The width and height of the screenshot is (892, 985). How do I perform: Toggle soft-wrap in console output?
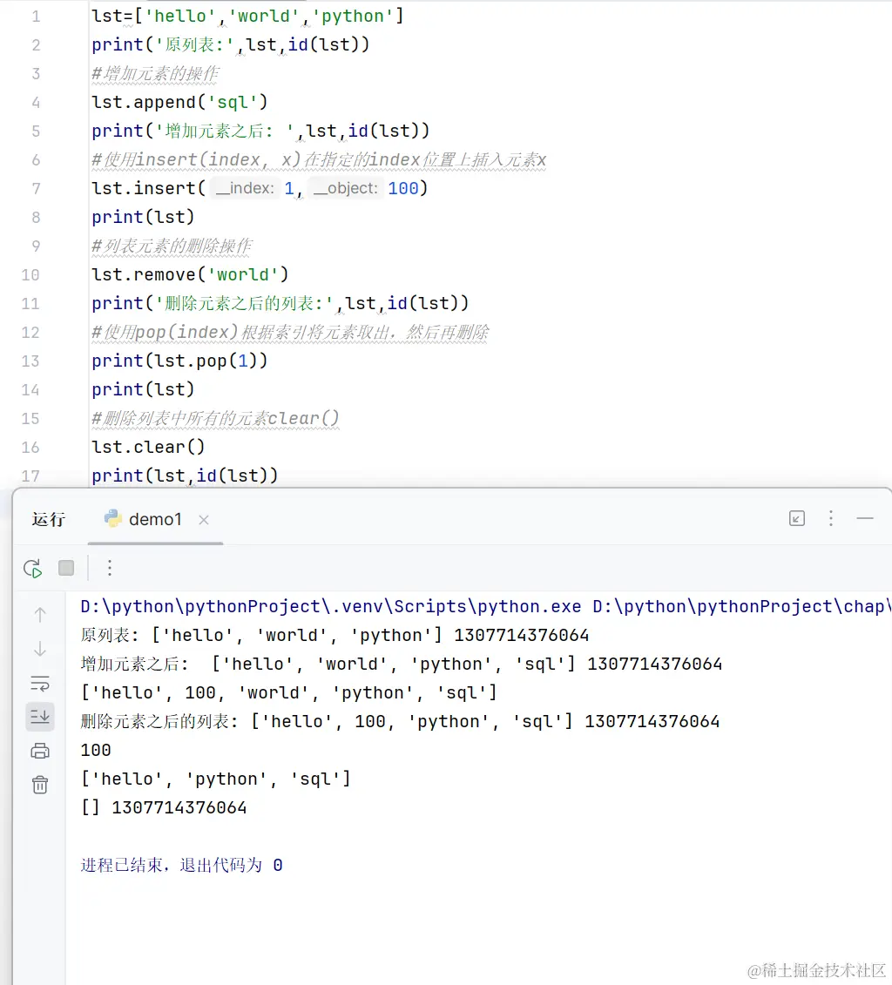click(x=40, y=684)
